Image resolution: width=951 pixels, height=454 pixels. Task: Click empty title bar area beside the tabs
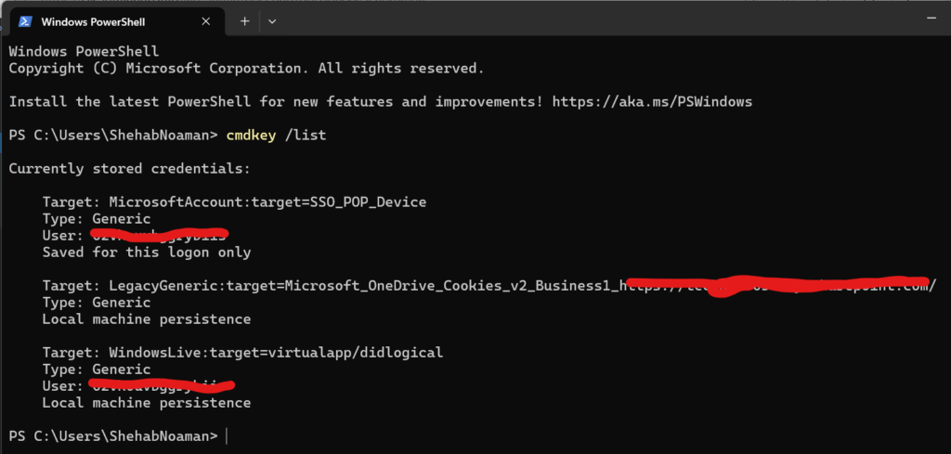pos(557,20)
